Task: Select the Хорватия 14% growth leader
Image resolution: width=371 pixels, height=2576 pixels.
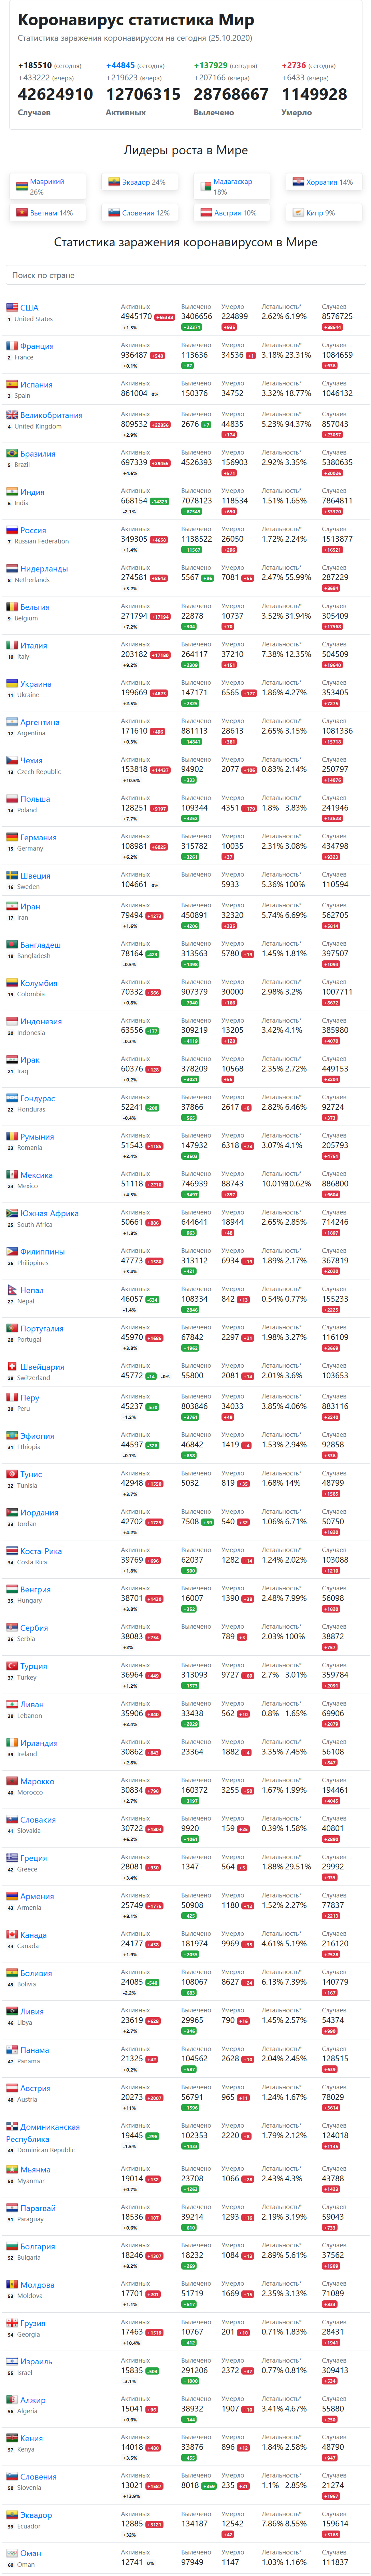Action: click(329, 182)
